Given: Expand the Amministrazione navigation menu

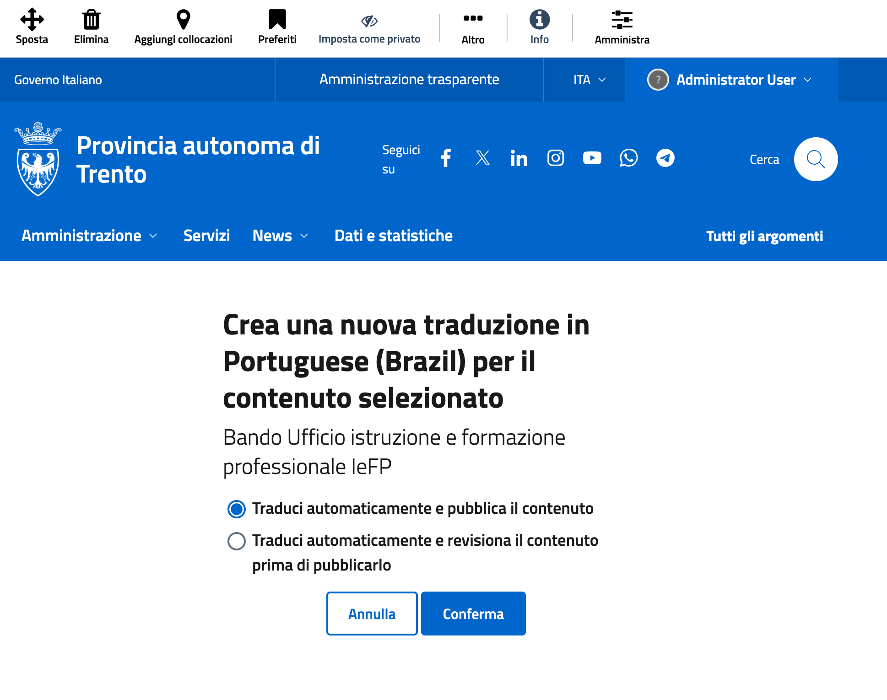Looking at the screenshot, I should (x=89, y=236).
